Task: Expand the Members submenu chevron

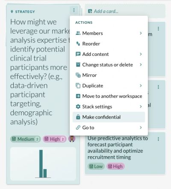Action: click(x=141, y=33)
